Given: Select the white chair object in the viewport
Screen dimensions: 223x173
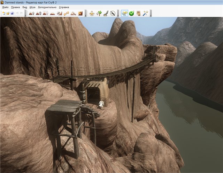Looking at the screenshot, I should pos(101,105).
